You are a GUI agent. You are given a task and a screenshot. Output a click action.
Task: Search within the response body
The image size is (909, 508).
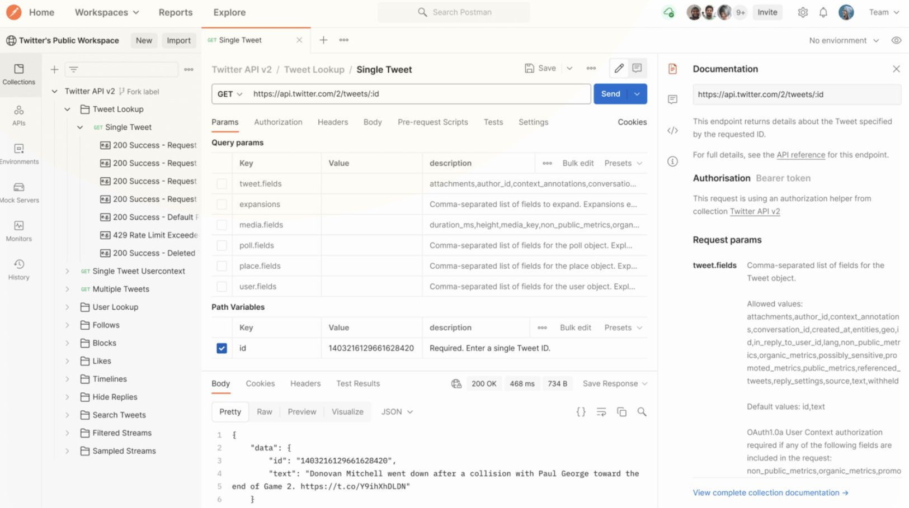[x=642, y=412]
